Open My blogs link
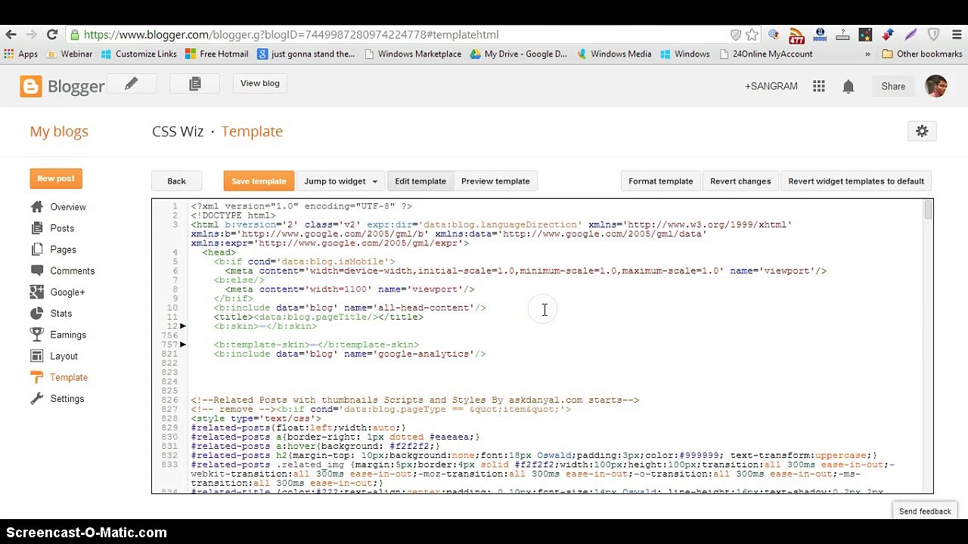The width and height of the screenshot is (968, 544). pyautogui.click(x=59, y=131)
